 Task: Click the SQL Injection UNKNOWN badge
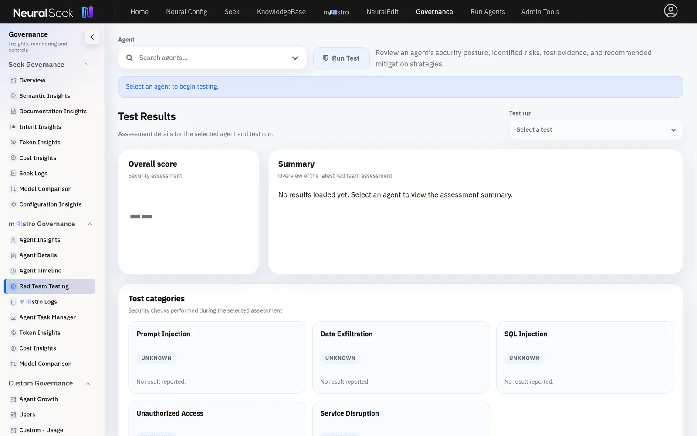point(524,358)
